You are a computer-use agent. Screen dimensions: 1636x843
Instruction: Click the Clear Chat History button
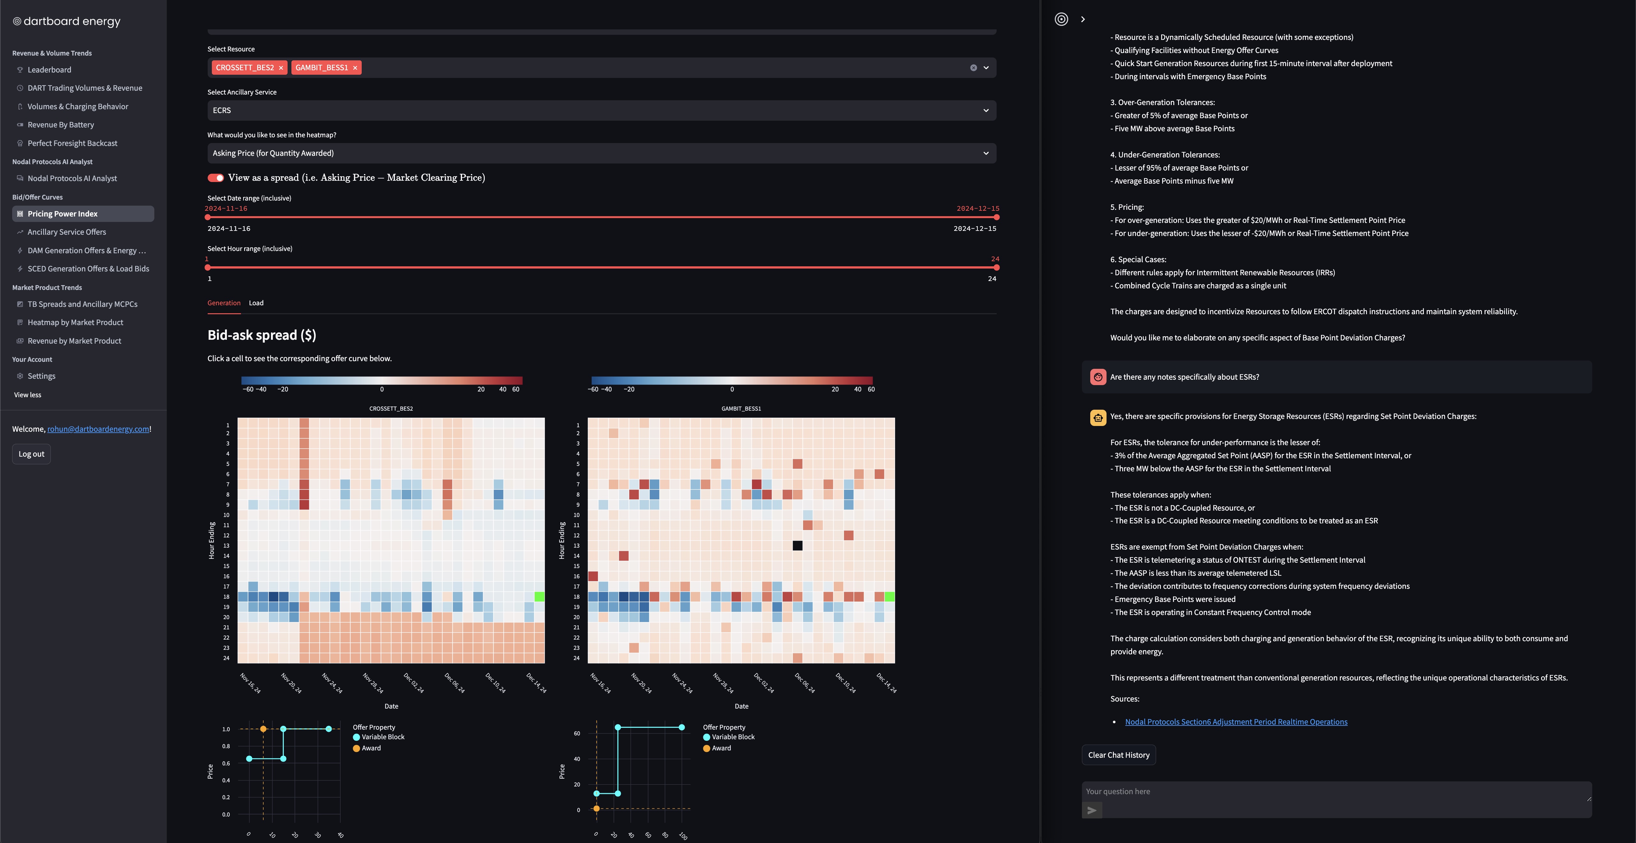click(1118, 756)
